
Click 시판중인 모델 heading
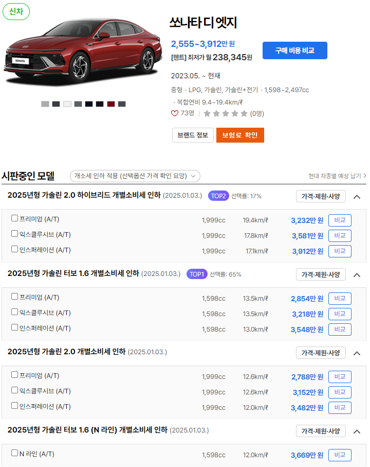click(28, 176)
